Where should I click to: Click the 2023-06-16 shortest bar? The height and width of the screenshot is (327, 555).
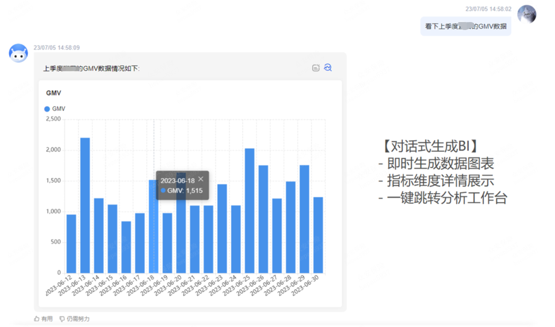click(x=126, y=247)
